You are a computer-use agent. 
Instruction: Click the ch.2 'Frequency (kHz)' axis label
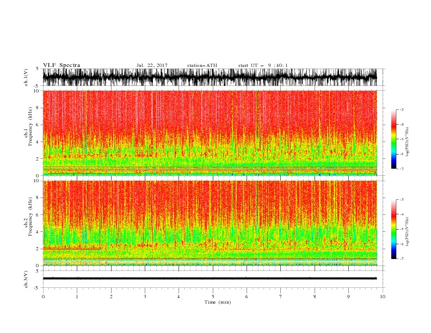30,216
